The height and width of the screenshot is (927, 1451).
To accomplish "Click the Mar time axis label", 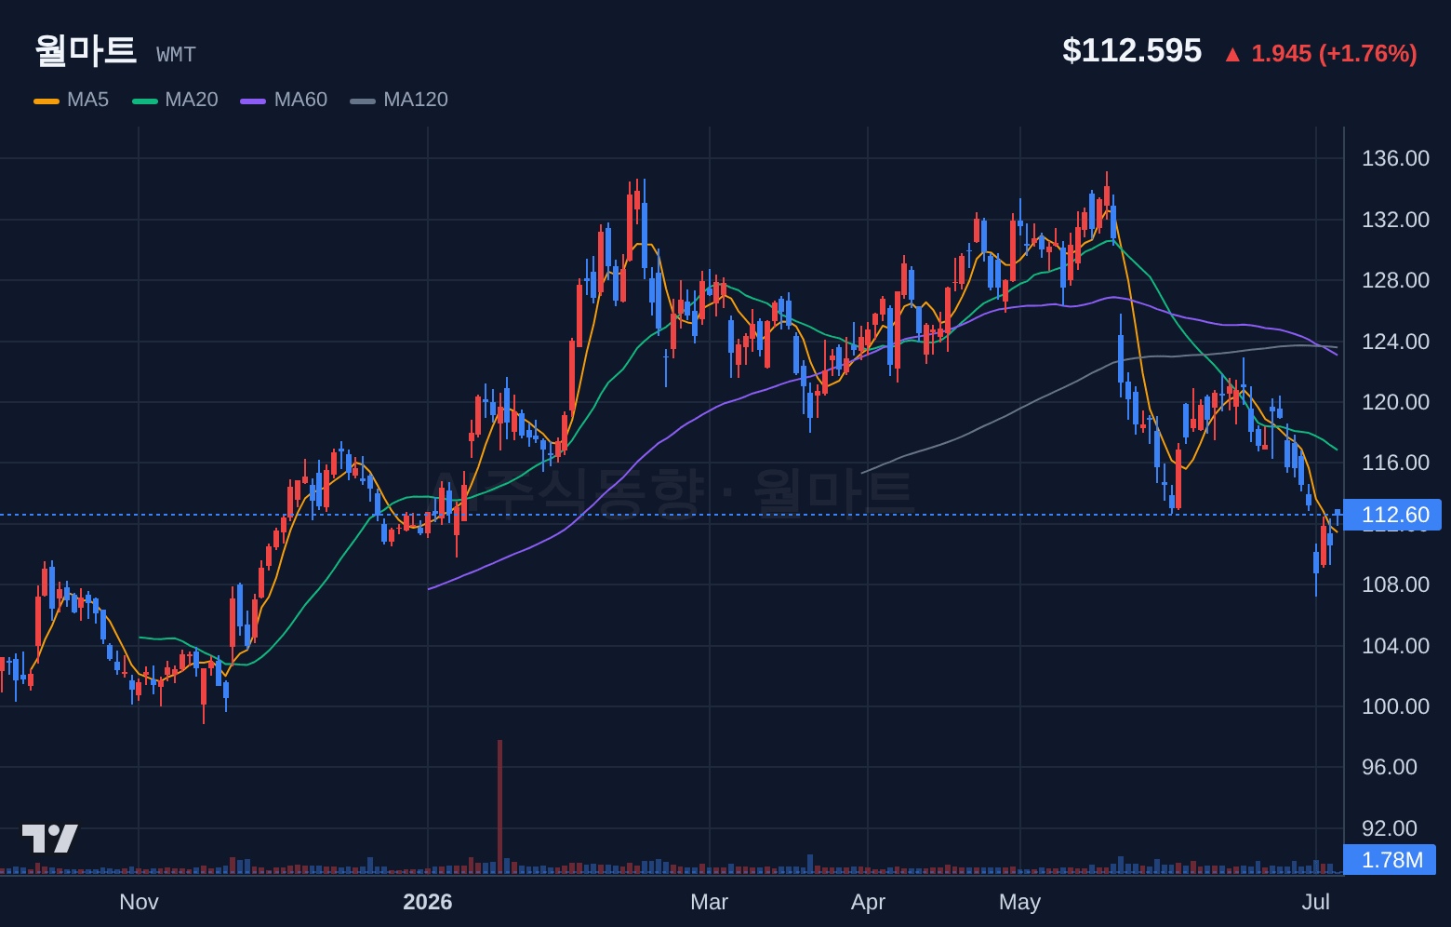I will coord(710,902).
